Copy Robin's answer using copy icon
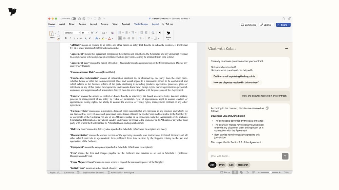 point(267,108)
